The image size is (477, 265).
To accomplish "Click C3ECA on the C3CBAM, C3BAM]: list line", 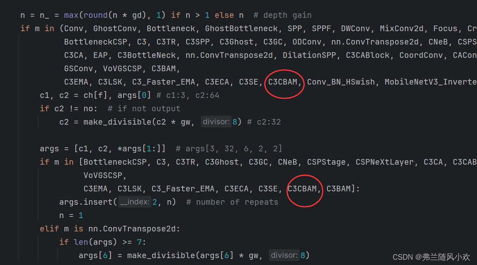I will 236,189.
